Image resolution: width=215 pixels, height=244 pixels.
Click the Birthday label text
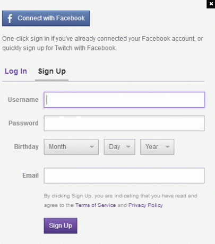[x=27, y=147]
